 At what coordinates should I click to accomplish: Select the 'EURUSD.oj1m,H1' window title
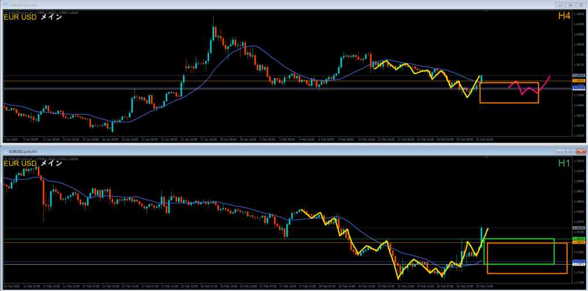click(22, 151)
